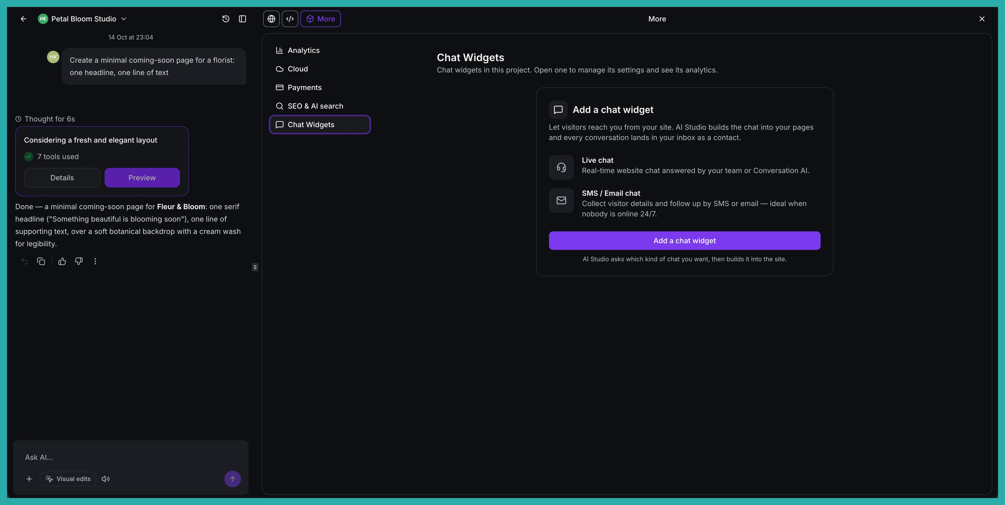Click the SMS / Email chat envelope icon

561,200
